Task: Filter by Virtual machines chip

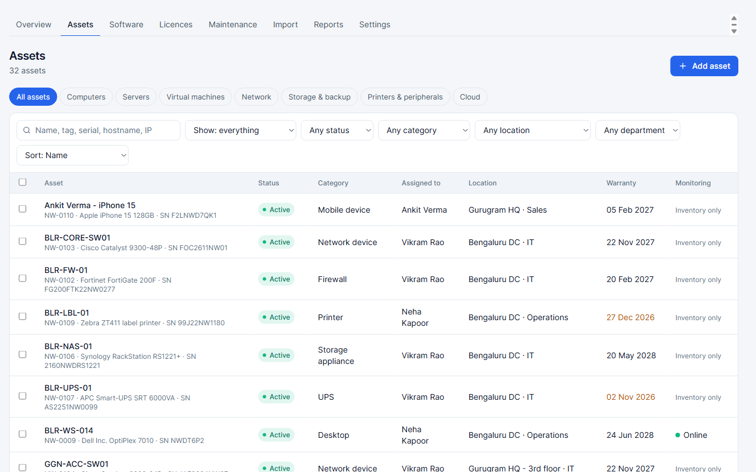Action: pos(196,97)
